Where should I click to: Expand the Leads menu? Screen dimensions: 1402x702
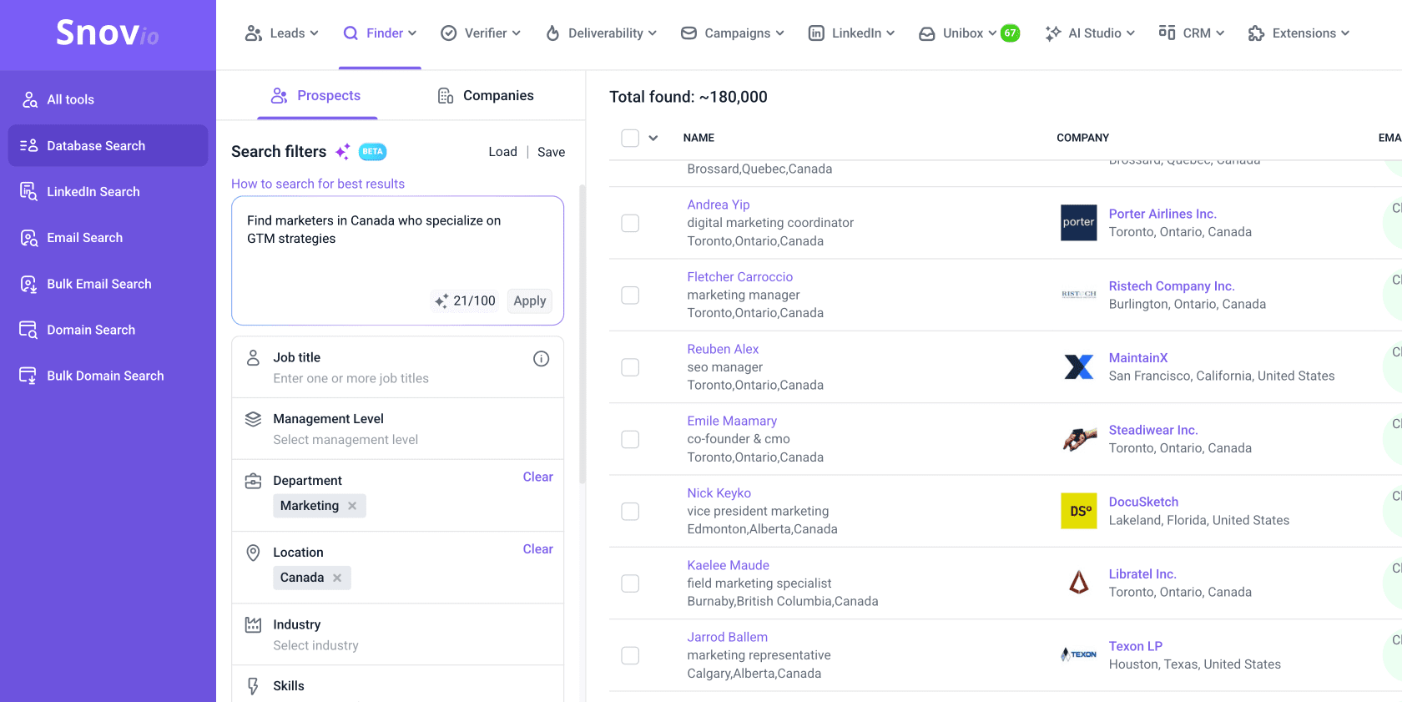281,33
